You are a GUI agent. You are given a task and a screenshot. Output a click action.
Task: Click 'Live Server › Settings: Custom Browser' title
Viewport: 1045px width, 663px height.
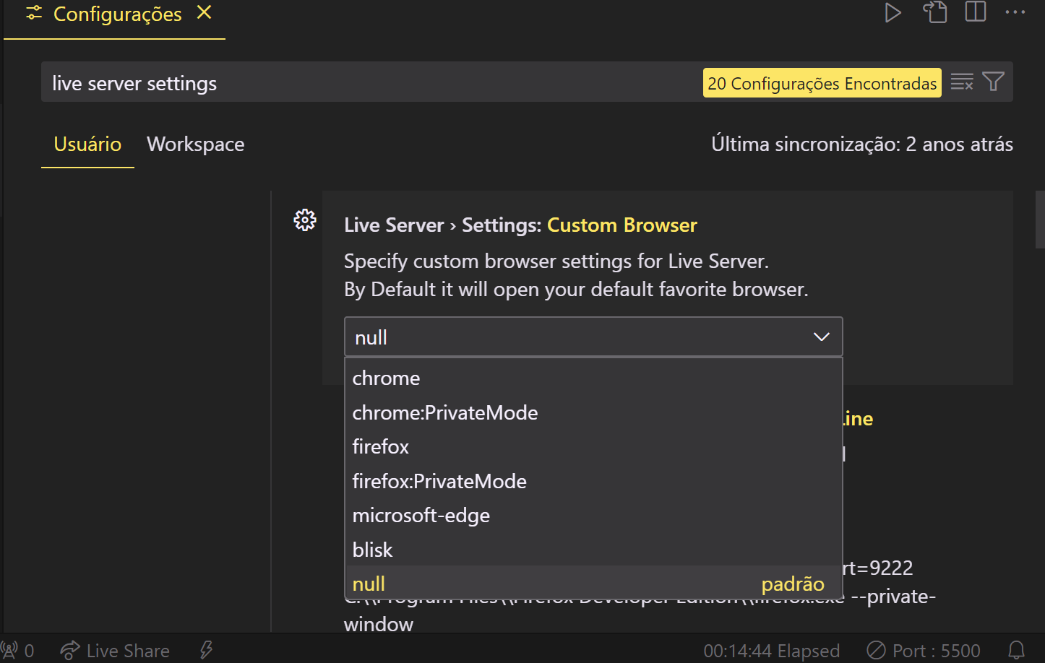click(520, 225)
